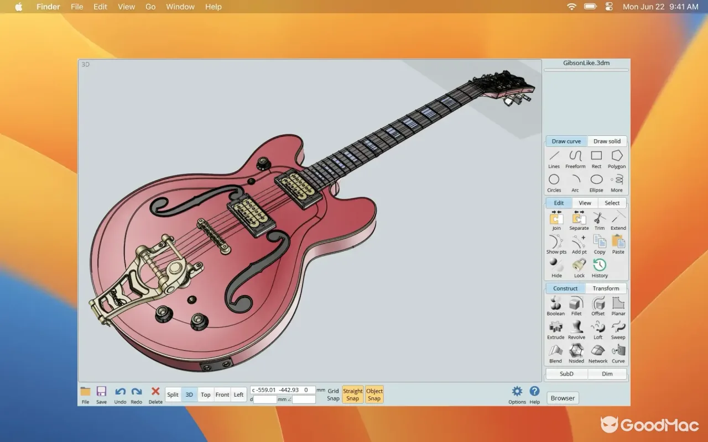
Task: Select the Planar tool
Action: [618, 306]
